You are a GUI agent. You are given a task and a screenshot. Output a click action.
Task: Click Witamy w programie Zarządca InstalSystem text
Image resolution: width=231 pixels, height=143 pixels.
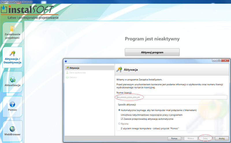click(139, 80)
